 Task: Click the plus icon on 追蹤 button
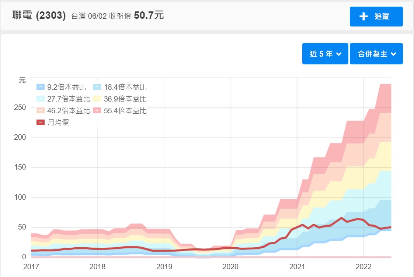click(x=363, y=16)
